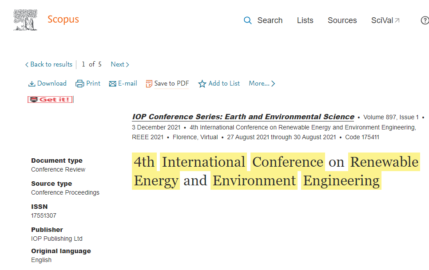429x270 pixels.
Task: Click the ISSN number 17551307
Action: (44, 215)
